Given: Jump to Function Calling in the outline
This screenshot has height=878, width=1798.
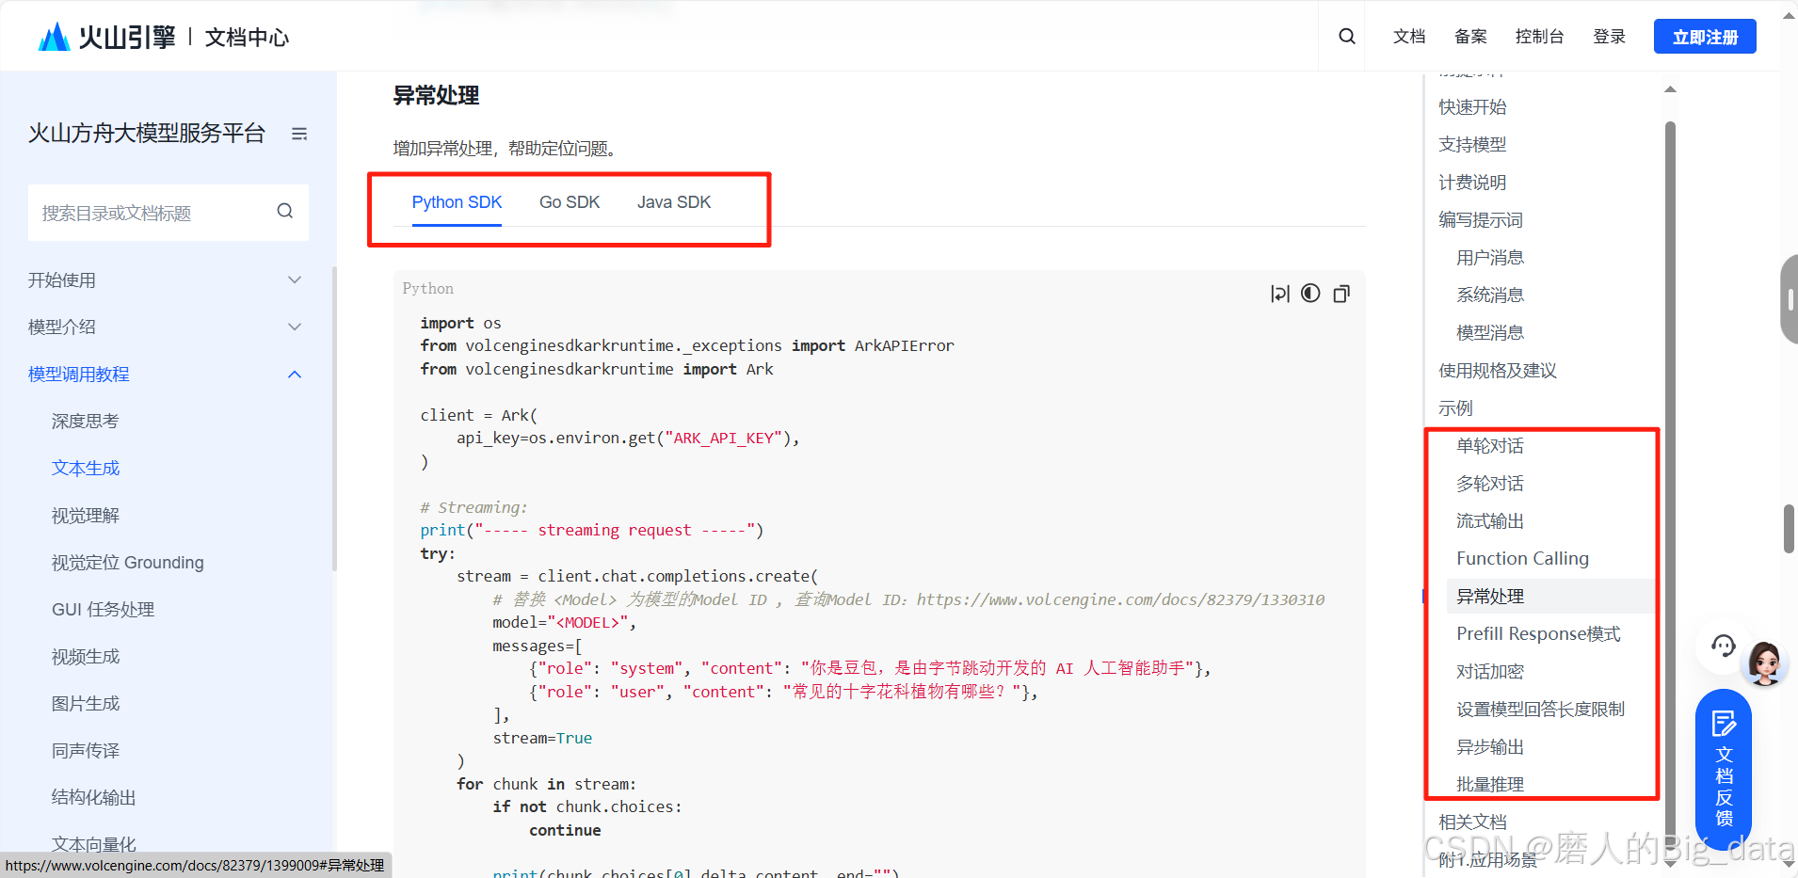Looking at the screenshot, I should 1522,559.
